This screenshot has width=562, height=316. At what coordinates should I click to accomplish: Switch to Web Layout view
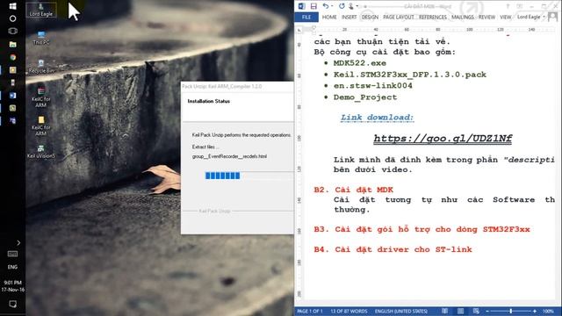(476, 311)
